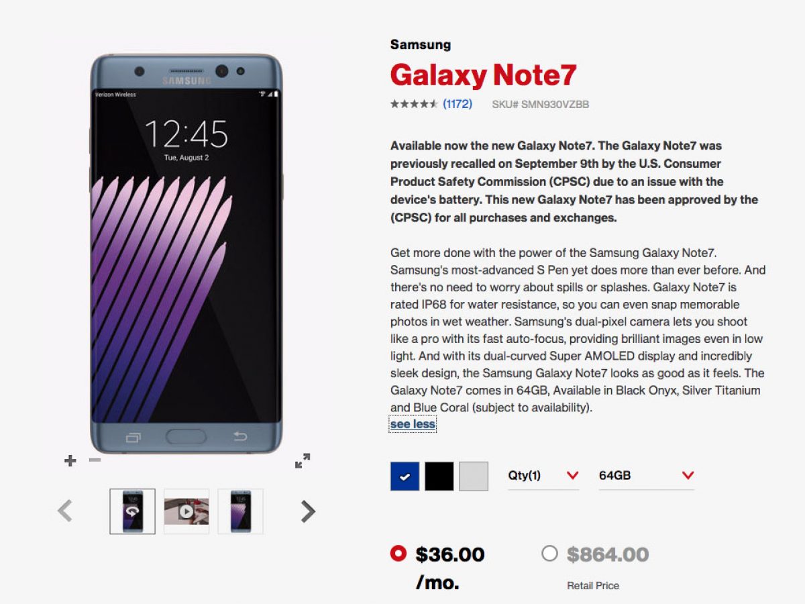Expand the phone image to fullscreen
This screenshot has width=805, height=604.
point(303,461)
